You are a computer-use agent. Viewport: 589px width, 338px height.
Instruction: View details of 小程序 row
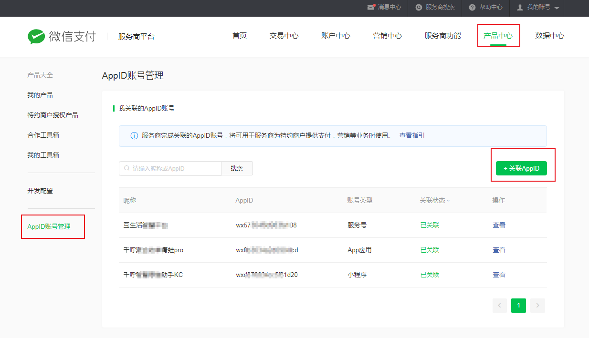(499, 275)
